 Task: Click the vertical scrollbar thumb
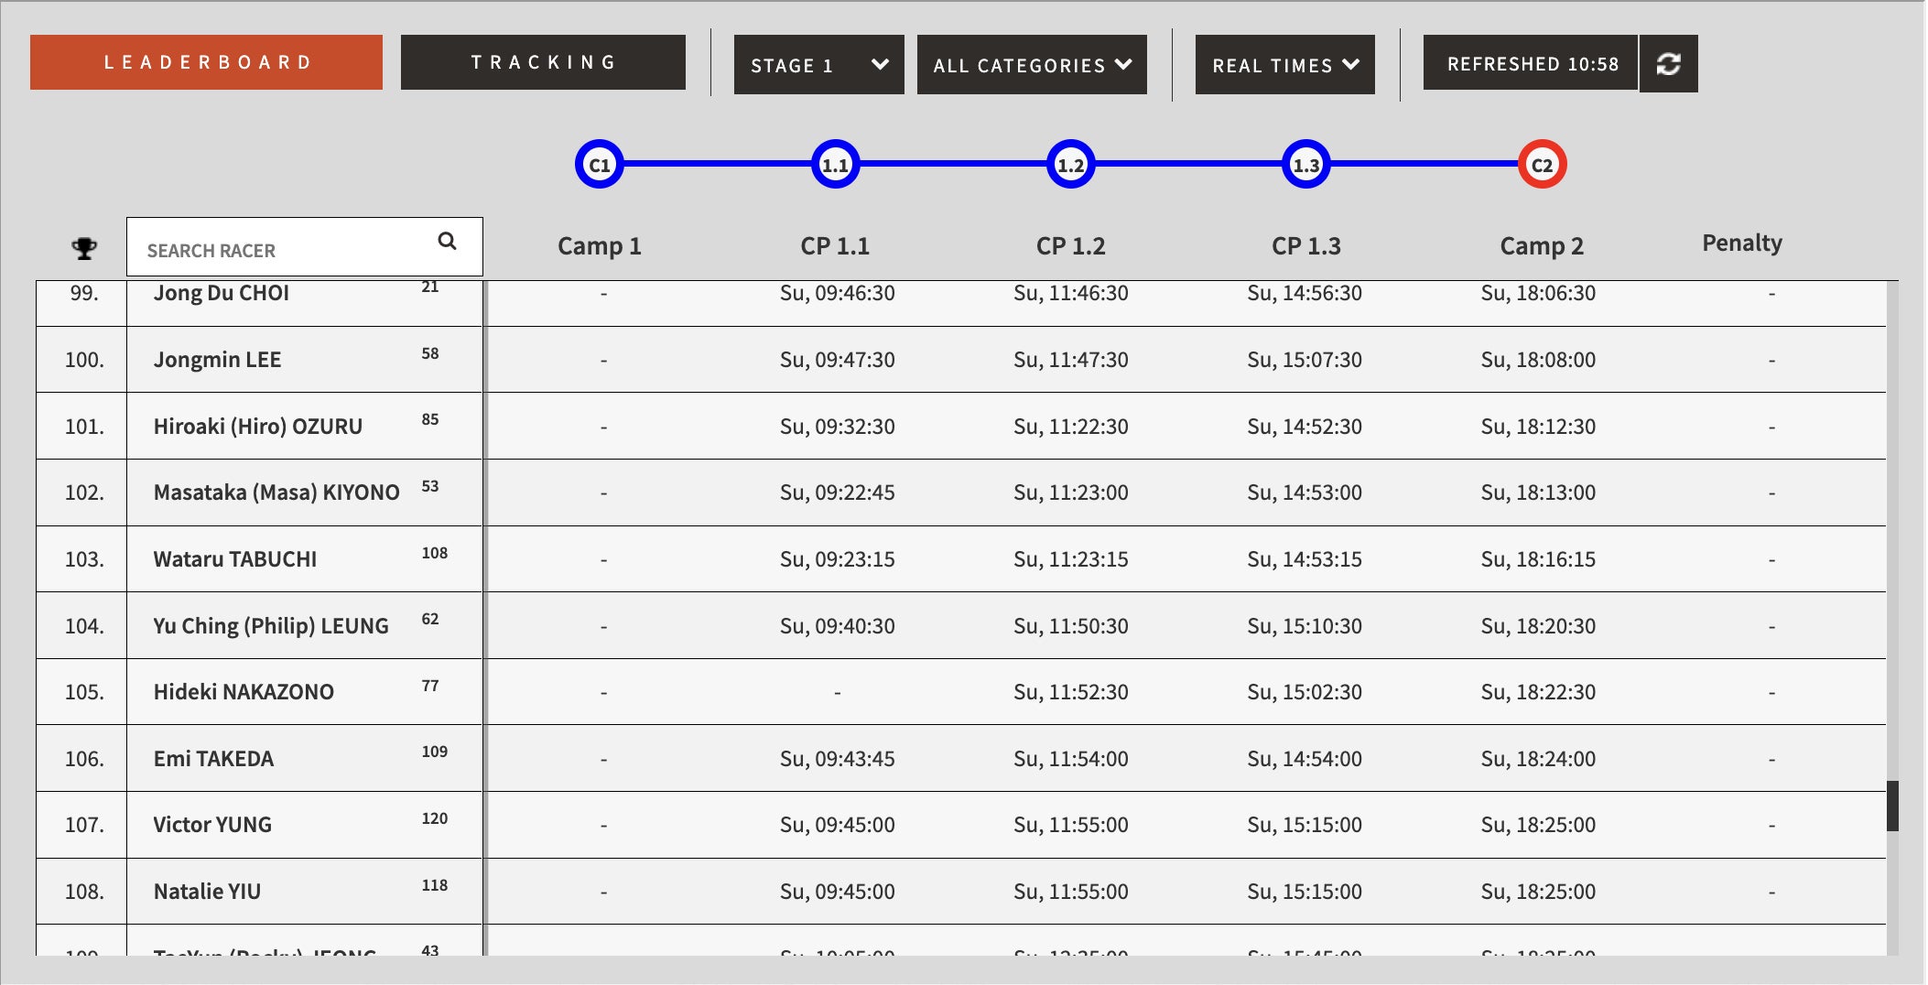1892,806
